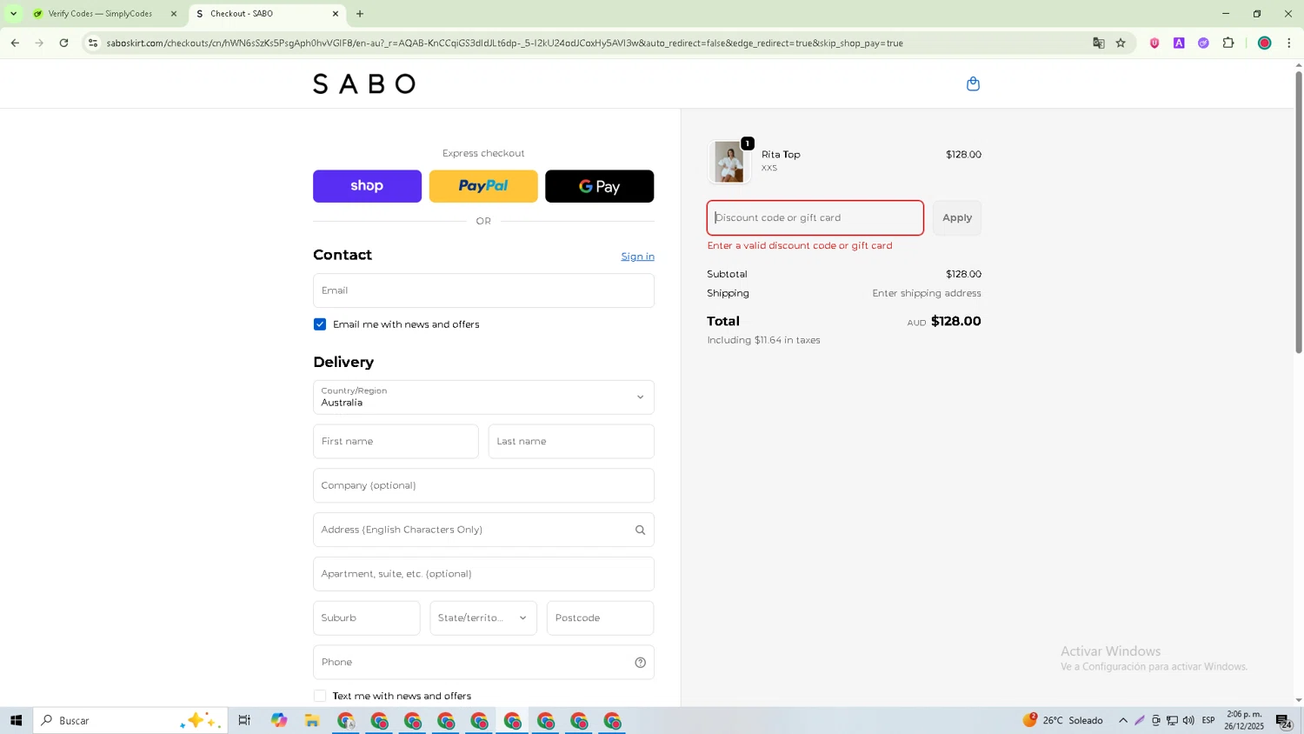Open the clock showing 2:06 p. m.
This screenshot has width=1304, height=734.
pyautogui.click(x=1244, y=721)
